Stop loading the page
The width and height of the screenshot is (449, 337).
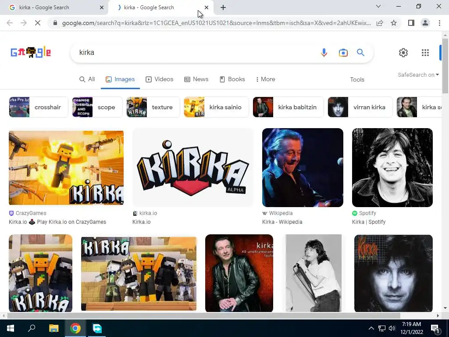tap(38, 23)
